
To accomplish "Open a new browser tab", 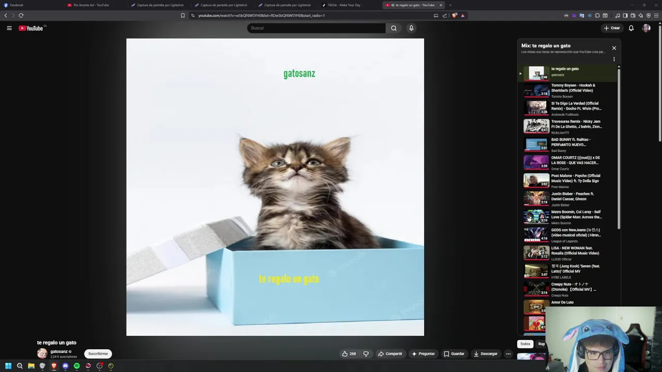I will [450, 5].
